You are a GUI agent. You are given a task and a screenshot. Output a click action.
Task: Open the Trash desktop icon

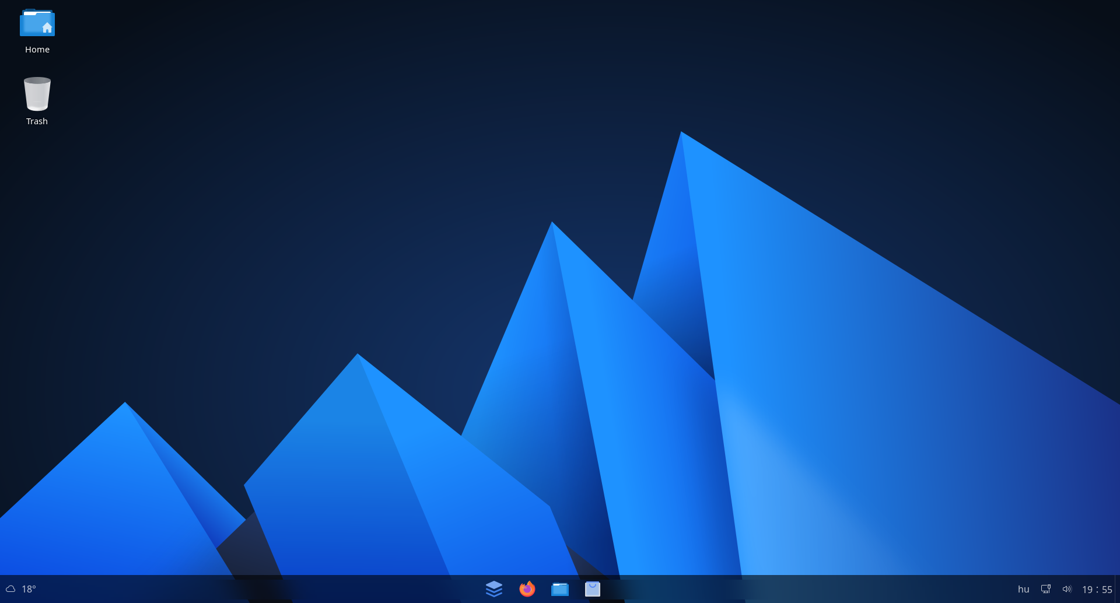coord(37,101)
